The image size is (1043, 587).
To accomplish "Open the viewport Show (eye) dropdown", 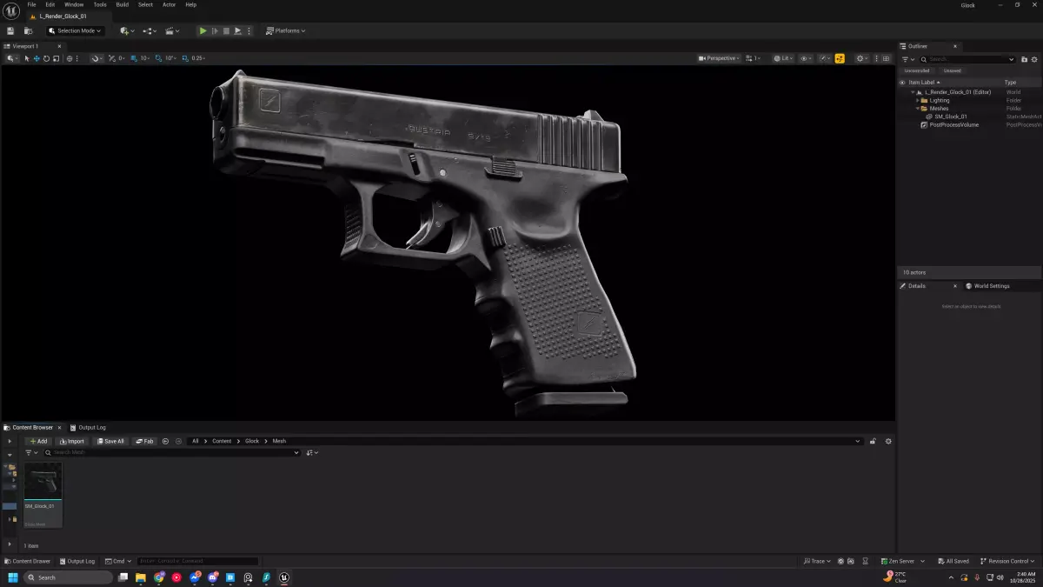I will [x=806, y=58].
